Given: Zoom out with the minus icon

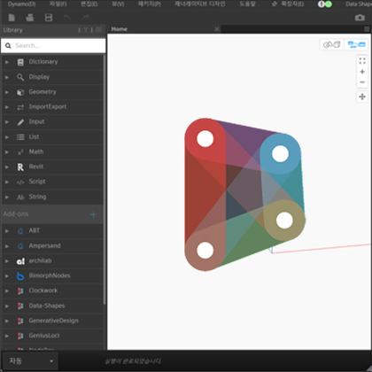Looking at the screenshot, I should 362,82.
